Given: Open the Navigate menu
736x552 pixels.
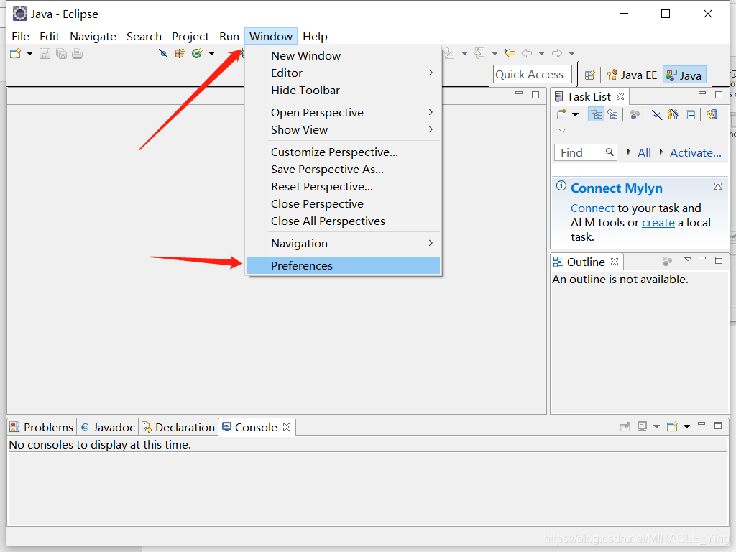Looking at the screenshot, I should tap(93, 36).
